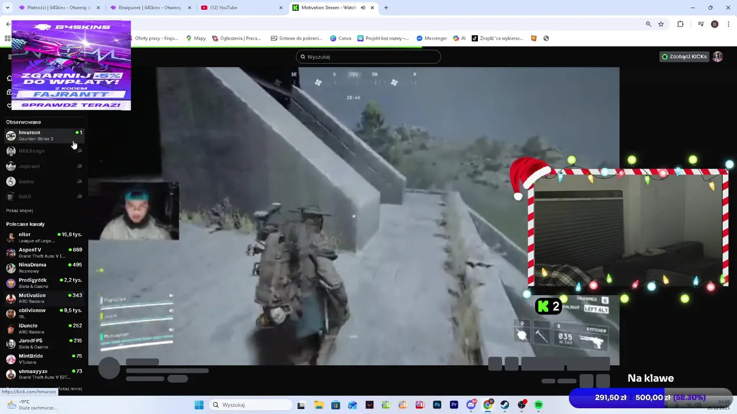The width and height of the screenshot is (737, 414).
Task: Switch to the YouTube tab
Action: coord(241,7)
